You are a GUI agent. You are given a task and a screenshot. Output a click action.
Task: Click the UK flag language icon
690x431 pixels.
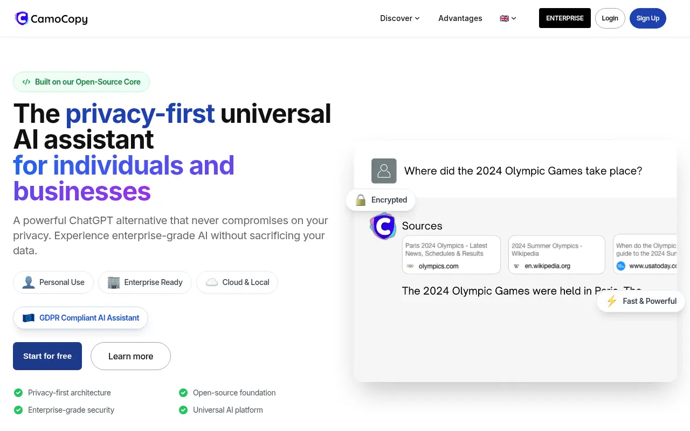(x=505, y=18)
